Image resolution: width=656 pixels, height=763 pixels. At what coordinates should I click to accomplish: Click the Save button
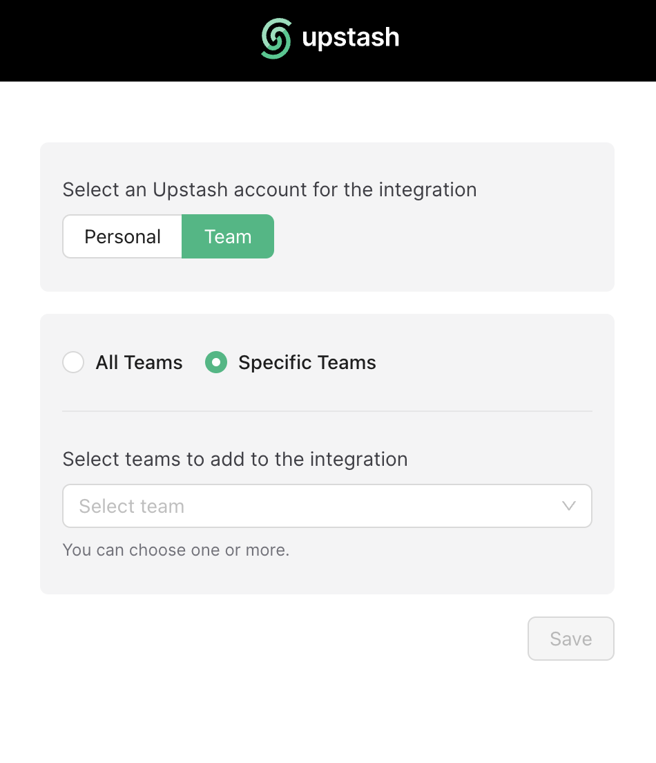point(570,639)
